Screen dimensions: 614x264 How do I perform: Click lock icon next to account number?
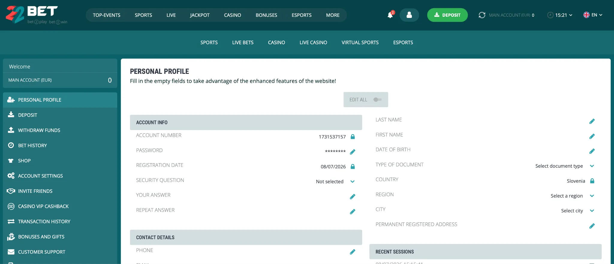353,137
